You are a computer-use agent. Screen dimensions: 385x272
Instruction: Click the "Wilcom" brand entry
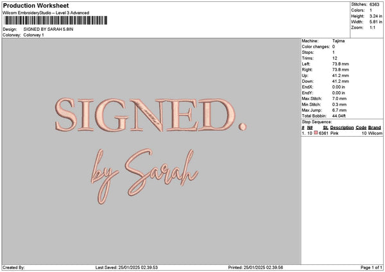point(375,133)
